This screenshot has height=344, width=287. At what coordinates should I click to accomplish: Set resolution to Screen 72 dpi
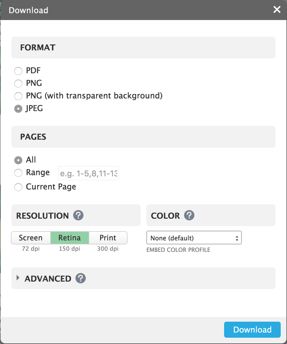pos(31,238)
